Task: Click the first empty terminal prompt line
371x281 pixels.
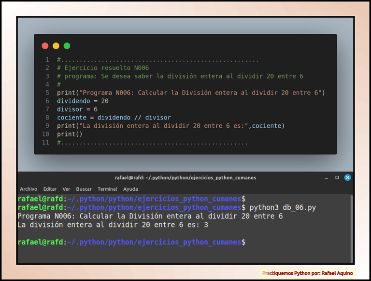Action: pos(131,199)
